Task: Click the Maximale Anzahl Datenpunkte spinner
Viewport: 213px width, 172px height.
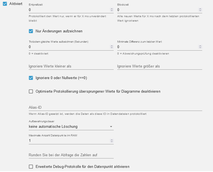Action: point(112,141)
